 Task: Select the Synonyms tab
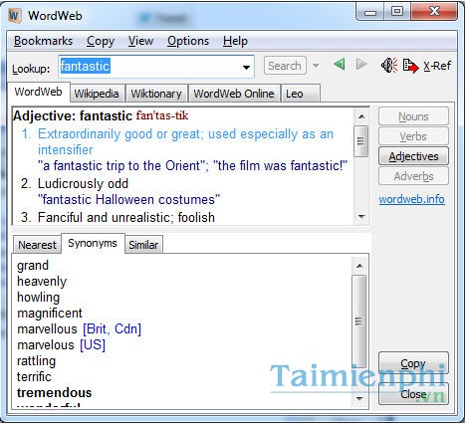tap(93, 243)
